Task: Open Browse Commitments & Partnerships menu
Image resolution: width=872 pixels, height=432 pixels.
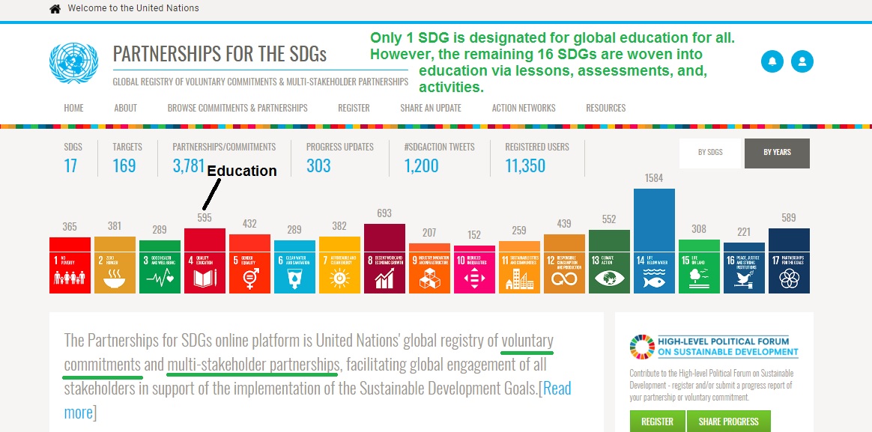Action: pyautogui.click(x=237, y=108)
